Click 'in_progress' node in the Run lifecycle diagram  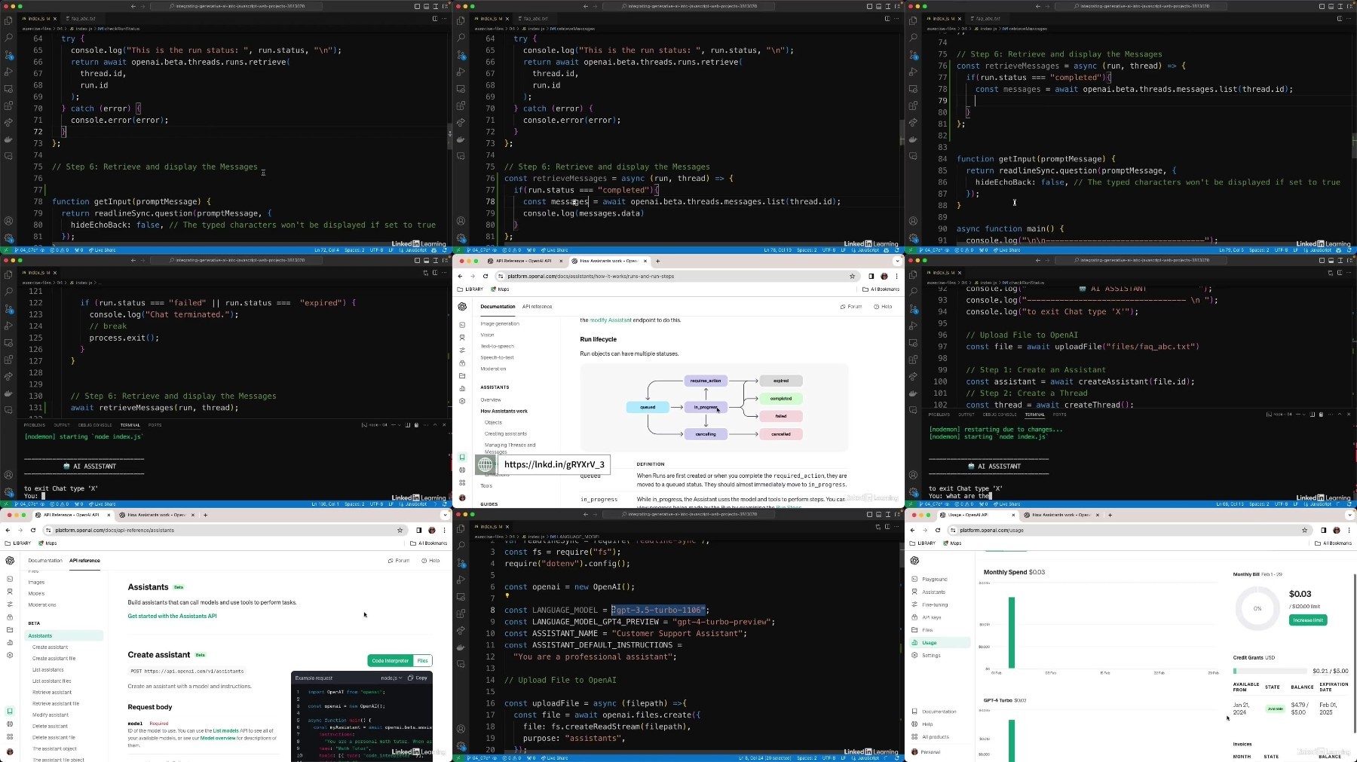click(x=706, y=407)
